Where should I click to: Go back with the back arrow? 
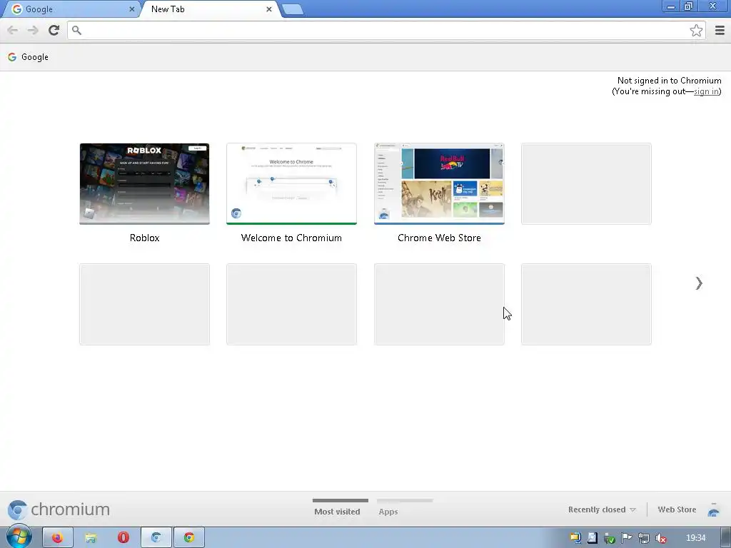13,30
